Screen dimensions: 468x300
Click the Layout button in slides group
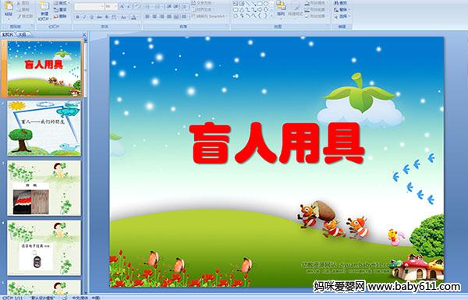coord(62,3)
